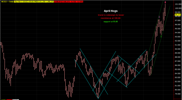The height and width of the screenshot is (100, 182).
Task: Click the O:98.975 open value
Action: 58,2
